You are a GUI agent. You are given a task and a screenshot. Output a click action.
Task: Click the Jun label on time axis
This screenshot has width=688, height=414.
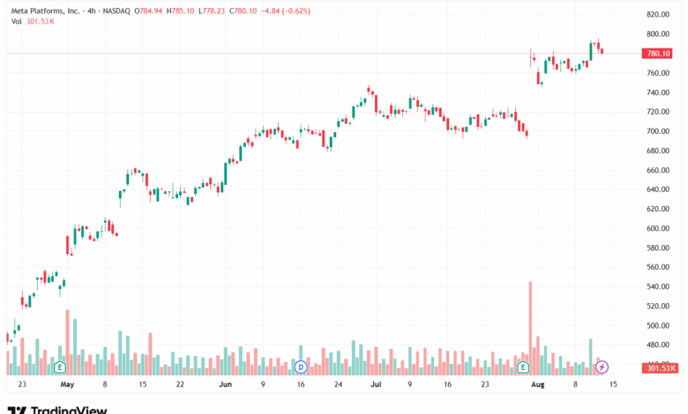(225, 385)
